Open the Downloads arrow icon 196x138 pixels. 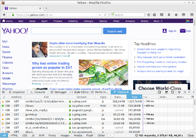tap(169, 15)
